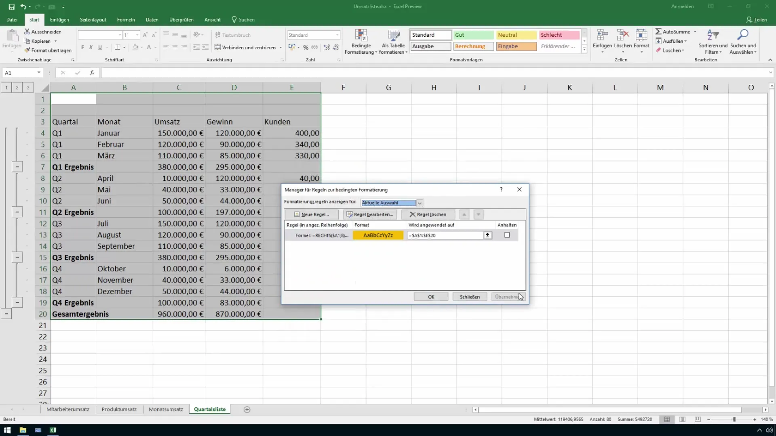Click the Save icon in the title bar
Image resolution: width=776 pixels, height=436 pixels.
(11, 6)
